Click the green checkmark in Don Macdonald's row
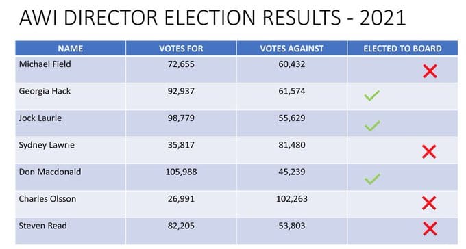Image resolution: width=466 pixels, height=249 pixels. [372, 179]
